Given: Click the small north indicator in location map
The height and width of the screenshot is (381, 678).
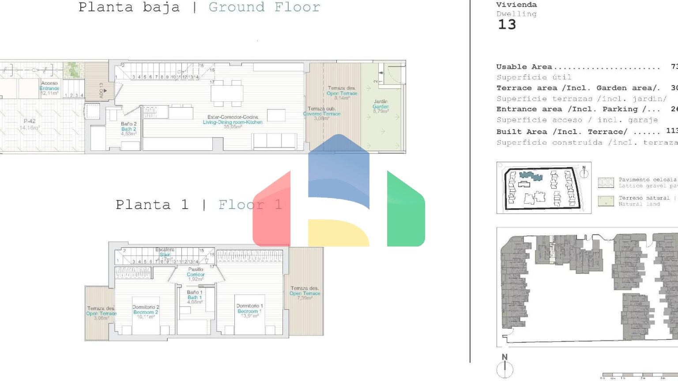Looking at the screenshot, I should 584,172.
